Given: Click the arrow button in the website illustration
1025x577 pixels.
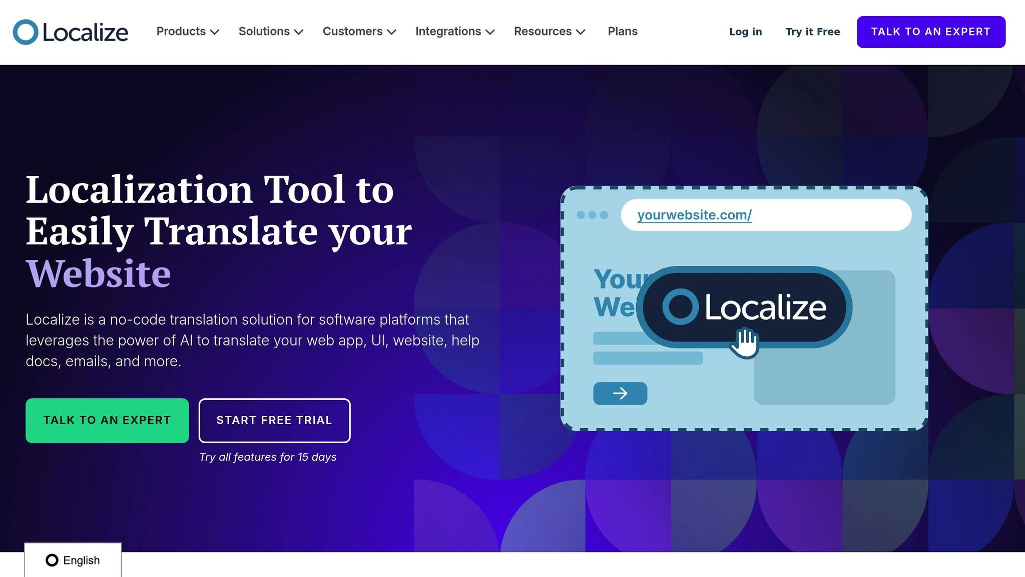Looking at the screenshot, I should (x=620, y=393).
